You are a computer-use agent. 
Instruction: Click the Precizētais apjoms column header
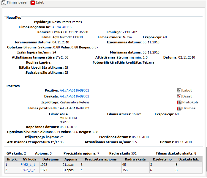tap(101, 159)
